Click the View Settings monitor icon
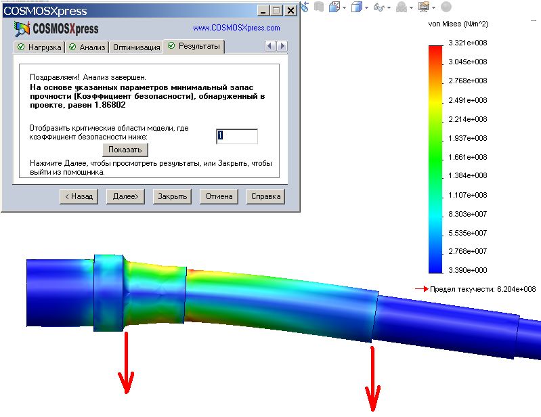The height and width of the screenshot is (417, 541). tap(424, 7)
